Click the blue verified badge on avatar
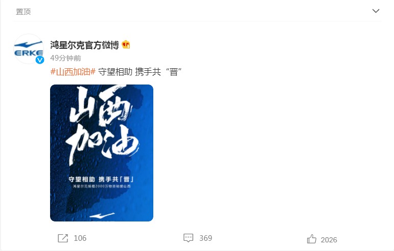The height and width of the screenshot is (251, 394). coord(40,60)
